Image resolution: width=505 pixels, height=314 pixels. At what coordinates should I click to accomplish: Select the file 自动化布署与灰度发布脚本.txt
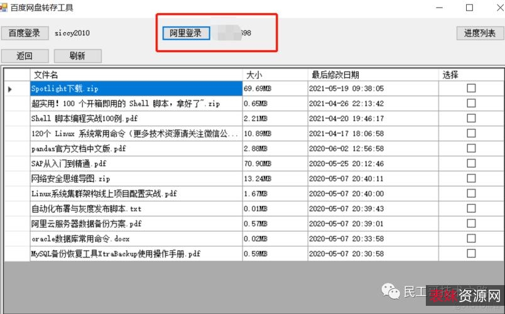click(x=136, y=208)
